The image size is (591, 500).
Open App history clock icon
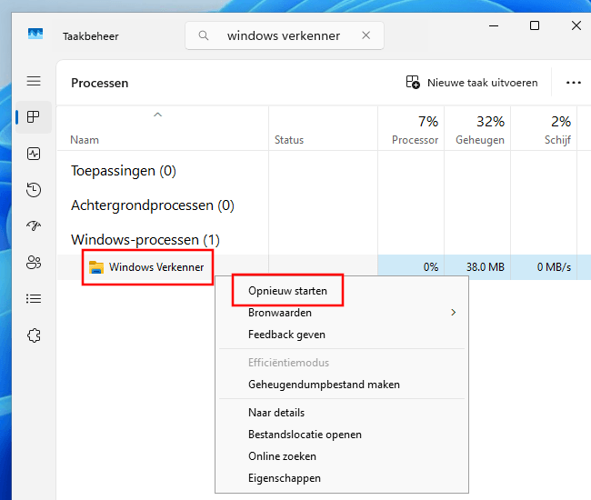point(34,190)
